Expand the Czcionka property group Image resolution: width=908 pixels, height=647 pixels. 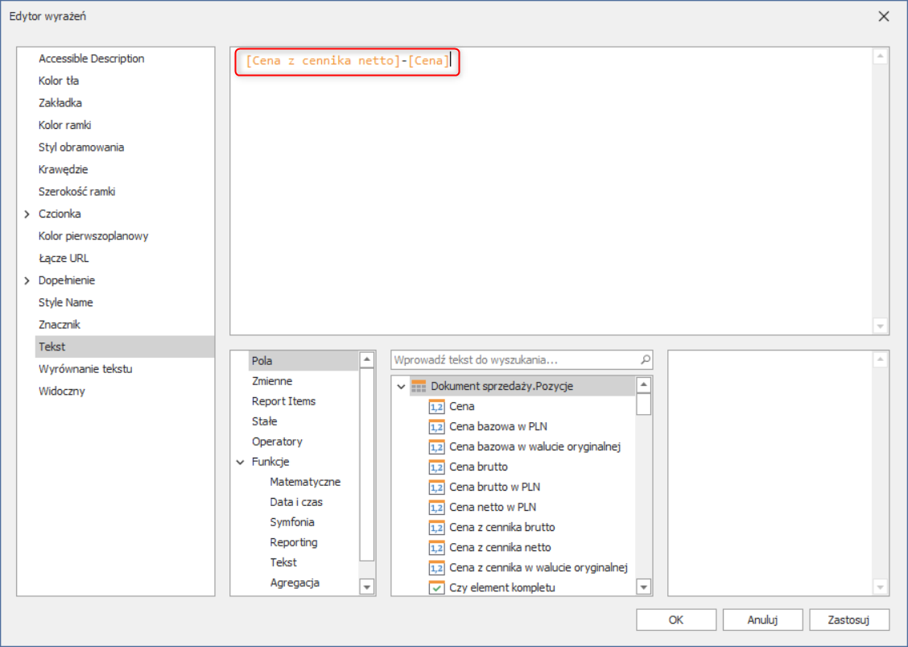coord(27,214)
